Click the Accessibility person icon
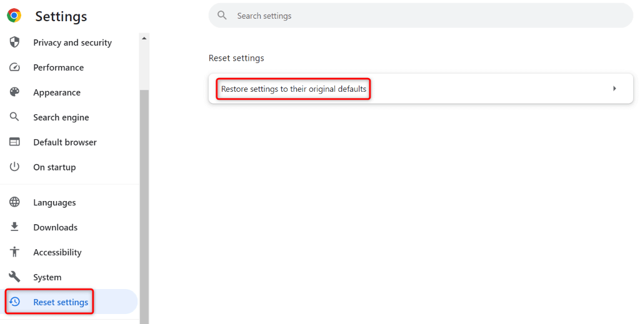Screen dimensions: 640x324 click(14, 252)
